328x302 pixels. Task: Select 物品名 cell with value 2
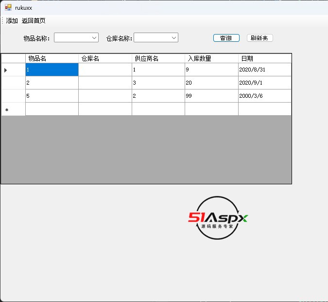click(52, 83)
